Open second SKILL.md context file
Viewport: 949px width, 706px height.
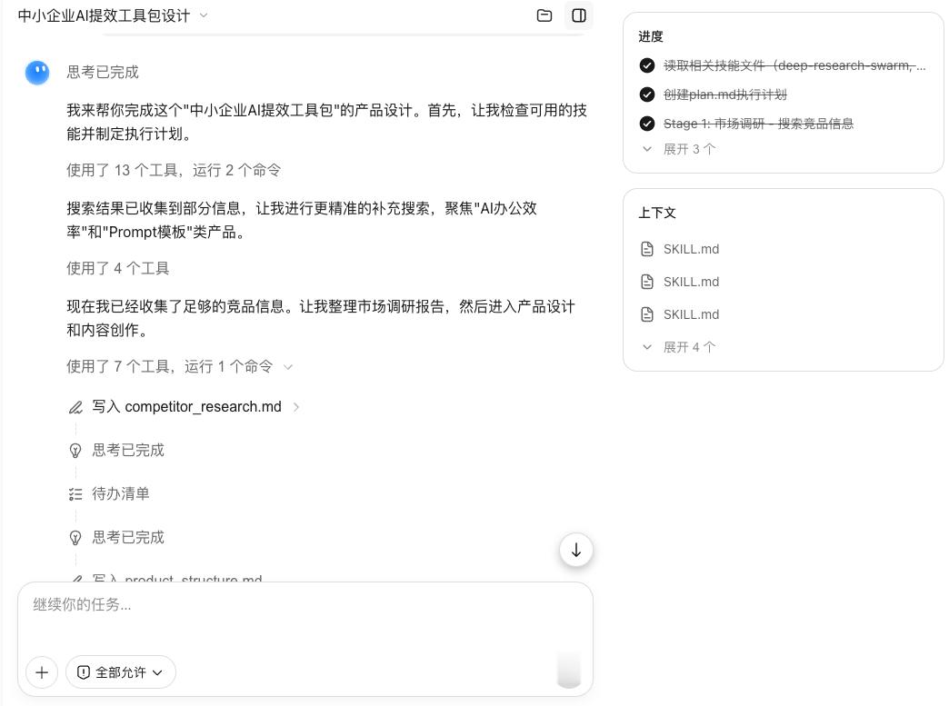691,282
